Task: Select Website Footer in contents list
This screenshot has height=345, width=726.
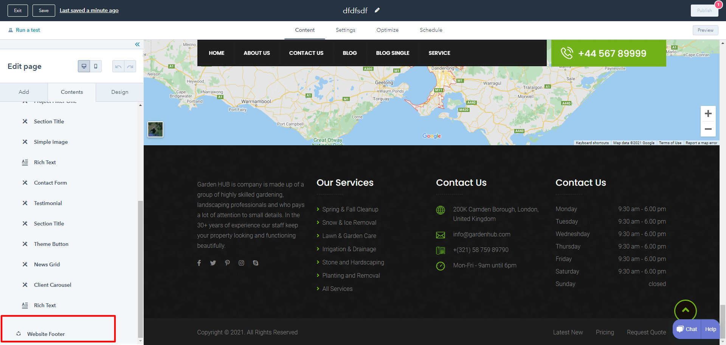Action: [x=46, y=334]
